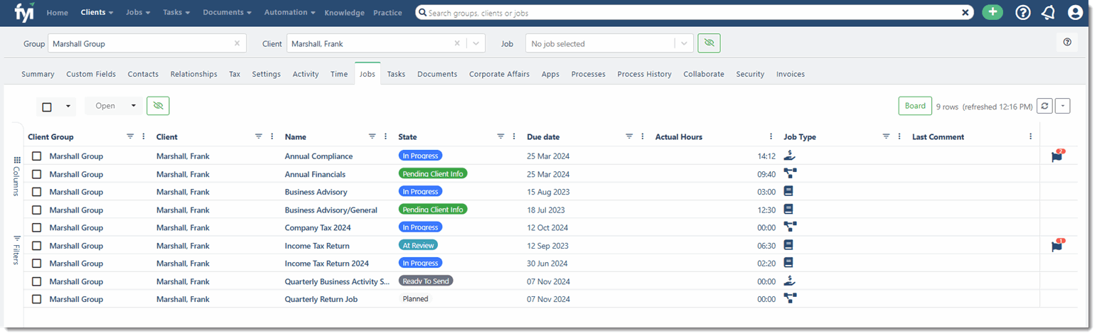Expand the Filters side panel
This screenshot has height=336, width=1097.
point(17,249)
